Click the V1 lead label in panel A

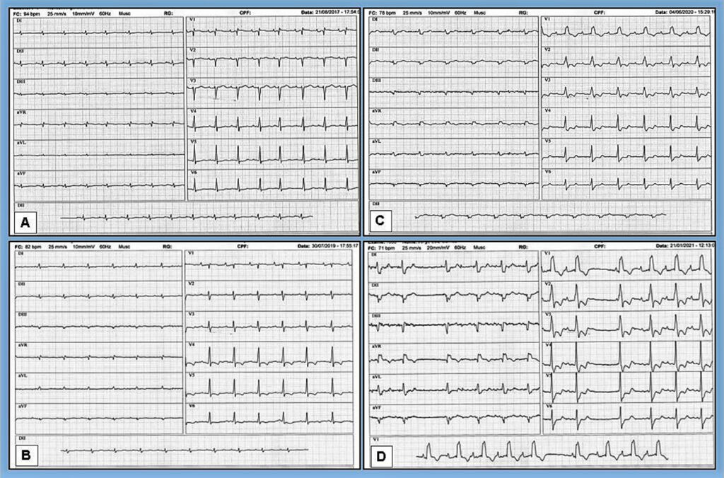coord(192,21)
